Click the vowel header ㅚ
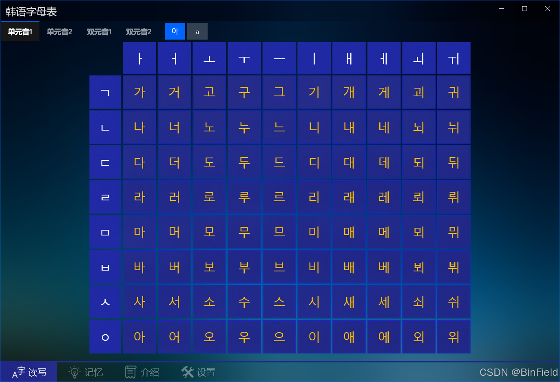Screen dimensions: 560x382 click(419, 58)
